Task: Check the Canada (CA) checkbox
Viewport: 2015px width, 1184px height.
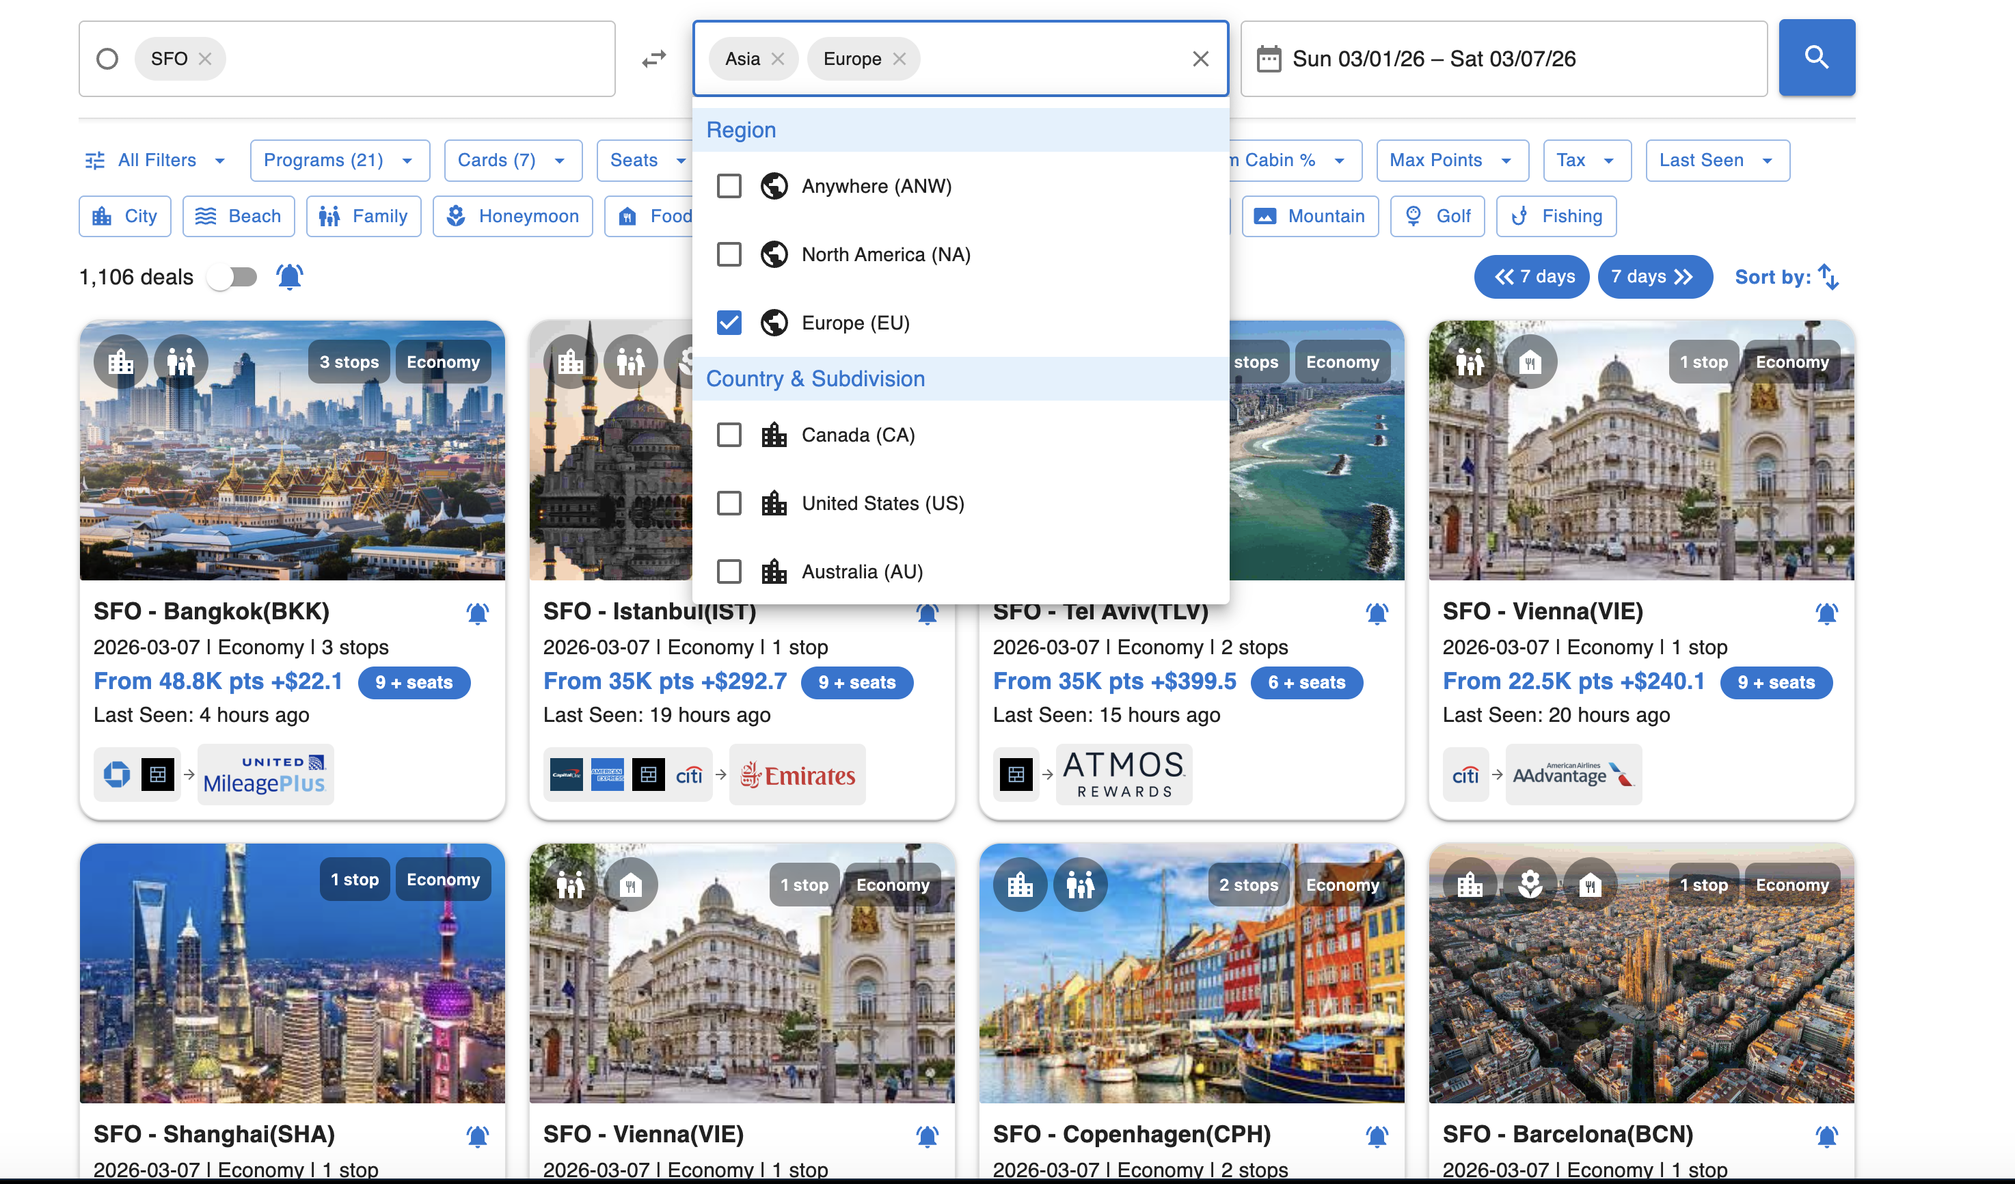Action: (729, 435)
